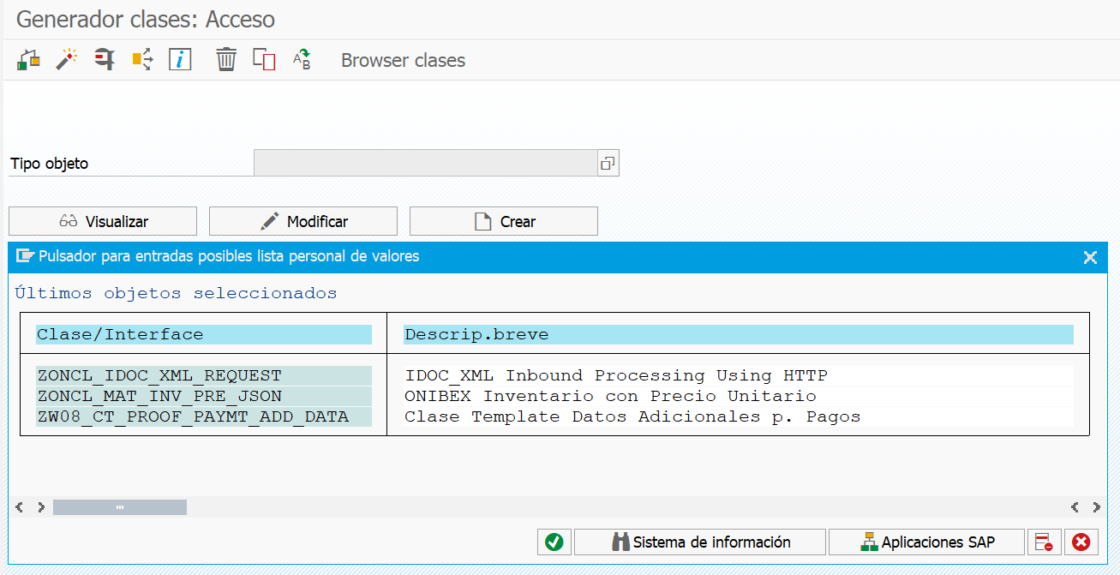Confirm selection with green checkmark

(554, 542)
